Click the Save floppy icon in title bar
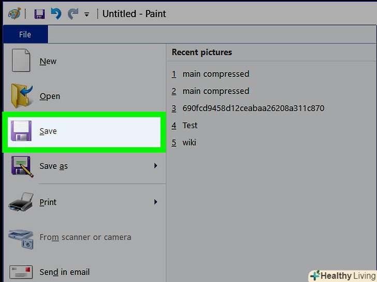The image size is (377, 282). tap(39, 14)
